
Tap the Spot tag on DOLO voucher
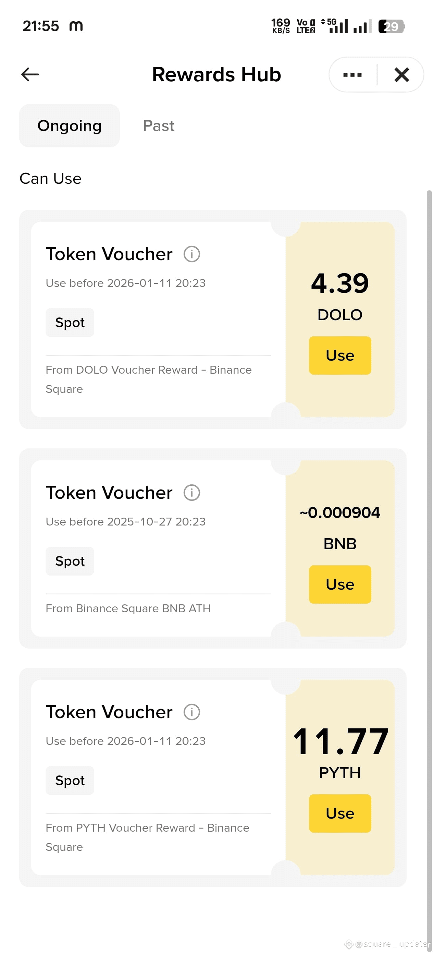click(70, 323)
